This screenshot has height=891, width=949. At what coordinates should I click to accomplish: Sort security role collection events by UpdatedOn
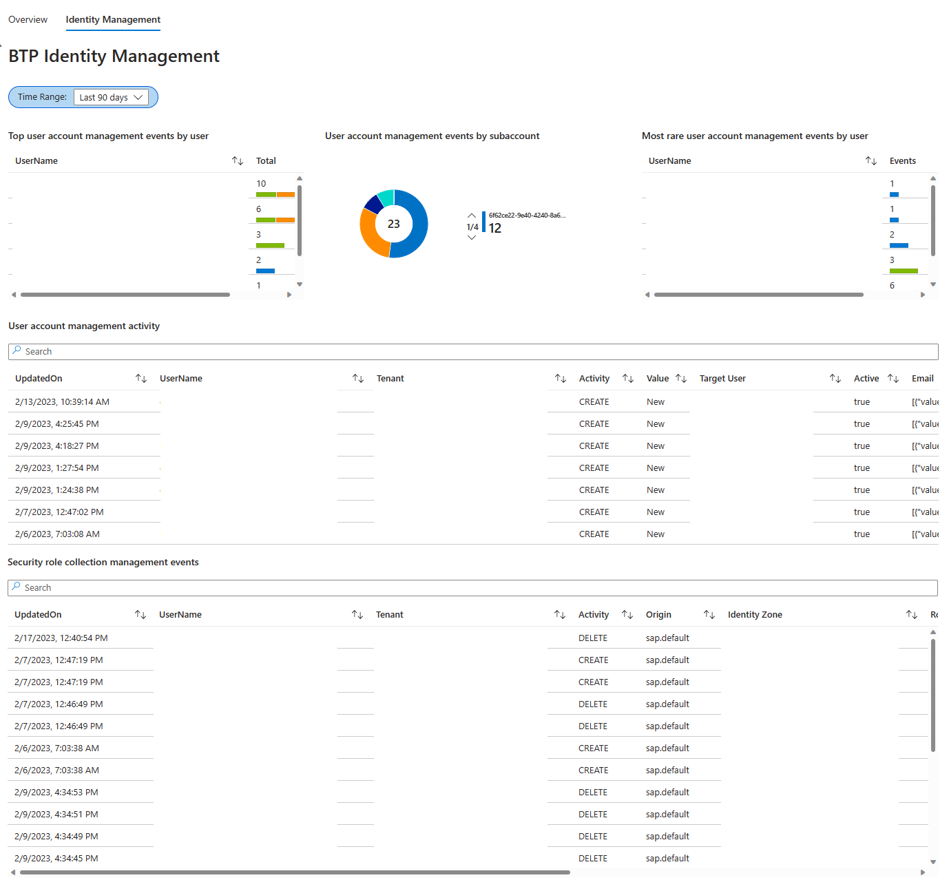pos(140,614)
